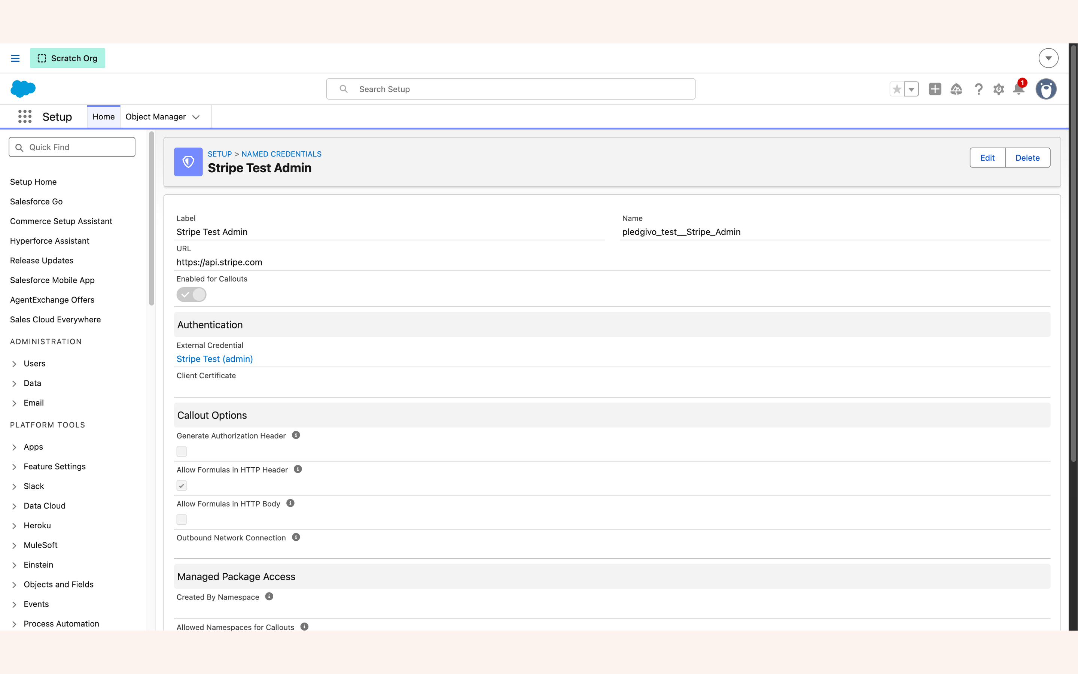Screen dimensions: 1078x674
Task: Click the URL value https://api.stripe.com
Action: [x=219, y=262]
